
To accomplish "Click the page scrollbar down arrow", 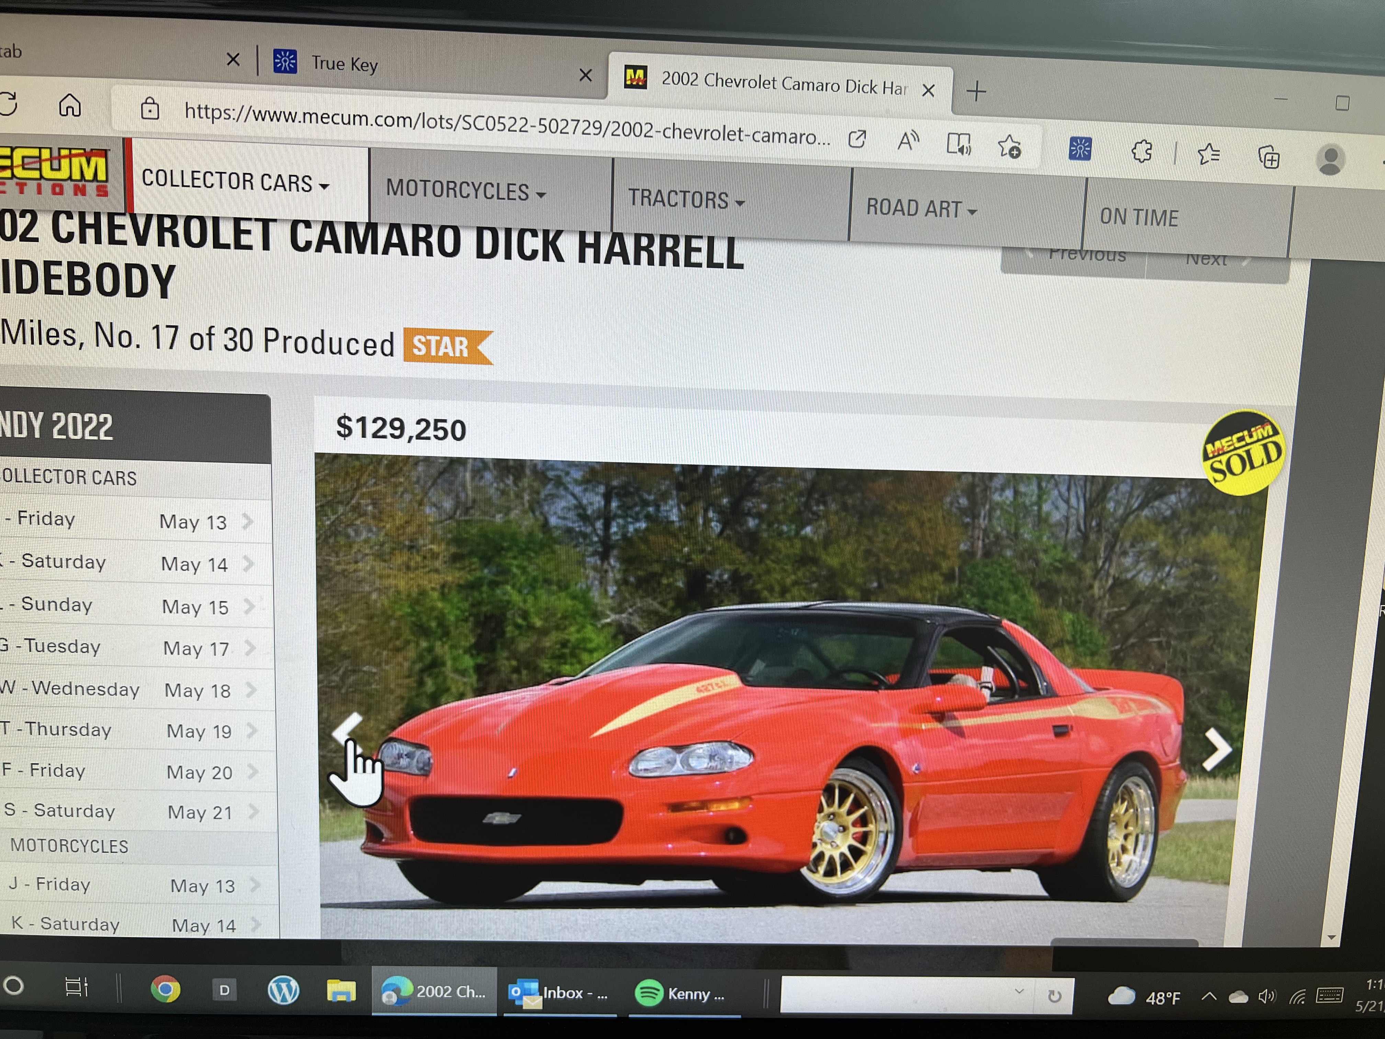I will point(1332,937).
